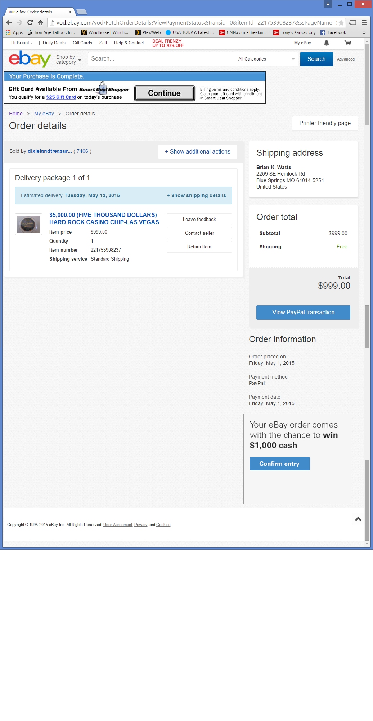Open the eBay shopping cart
The image size is (373, 721).
tap(347, 43)
